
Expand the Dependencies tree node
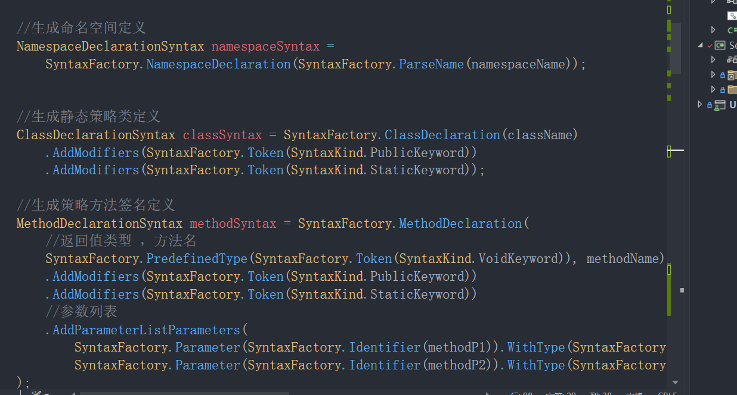(714, 60)
